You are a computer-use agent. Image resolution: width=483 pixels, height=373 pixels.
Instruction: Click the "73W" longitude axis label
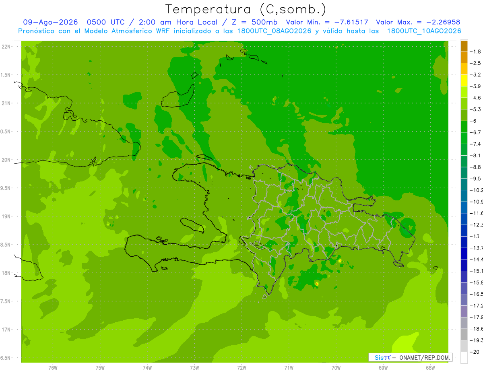[194, 368]
